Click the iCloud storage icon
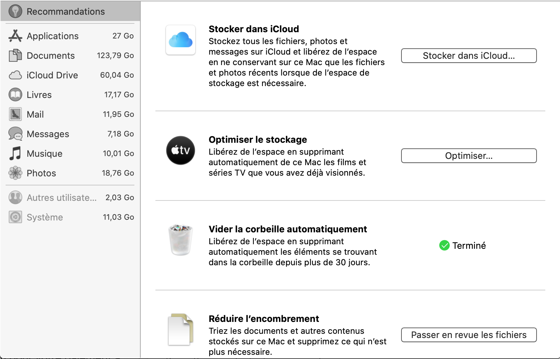This screenshot has height=359, width=560. 180,40
